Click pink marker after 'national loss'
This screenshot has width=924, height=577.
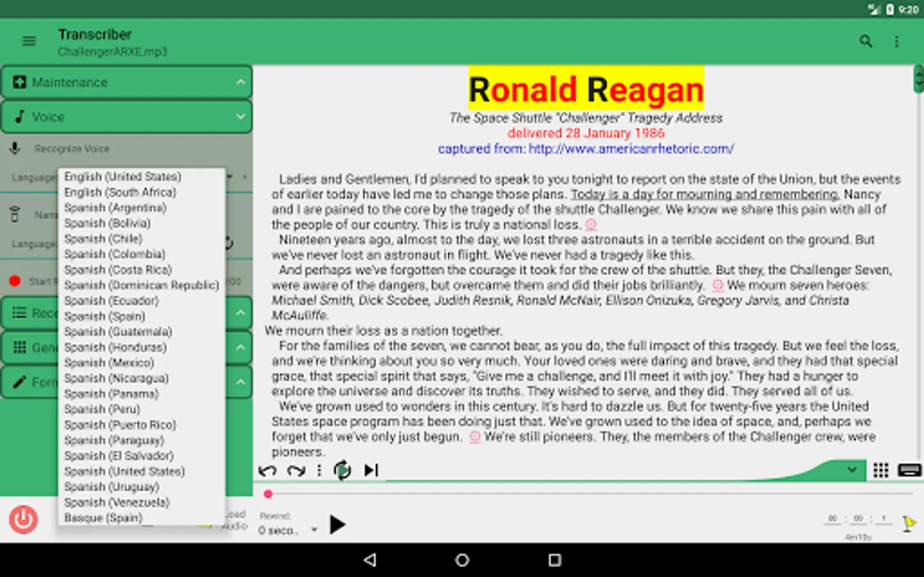(x=591, y=225)
